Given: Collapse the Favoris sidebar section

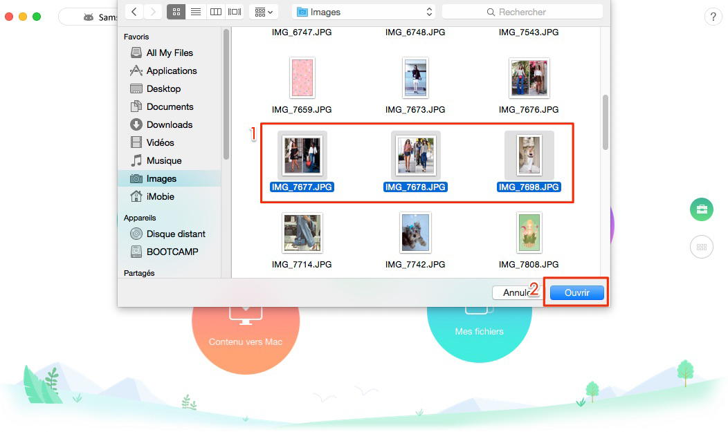Looking at the screenshot, I should coord(136,37).
